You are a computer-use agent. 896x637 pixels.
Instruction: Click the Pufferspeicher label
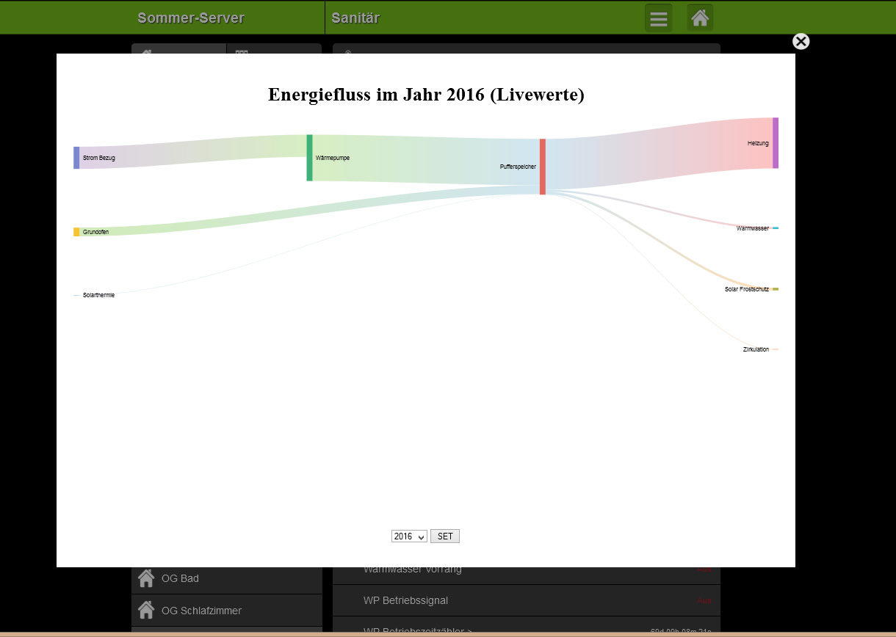[519, 167]
